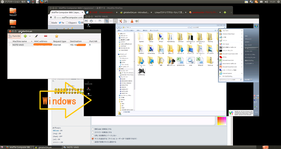Tick the NOTE-VAIO row checkbox in gWakeOnLan

point(10,45)
